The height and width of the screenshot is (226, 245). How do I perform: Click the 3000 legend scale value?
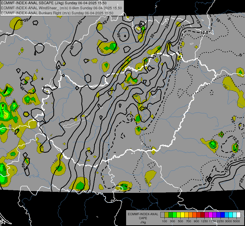[228, 221]
